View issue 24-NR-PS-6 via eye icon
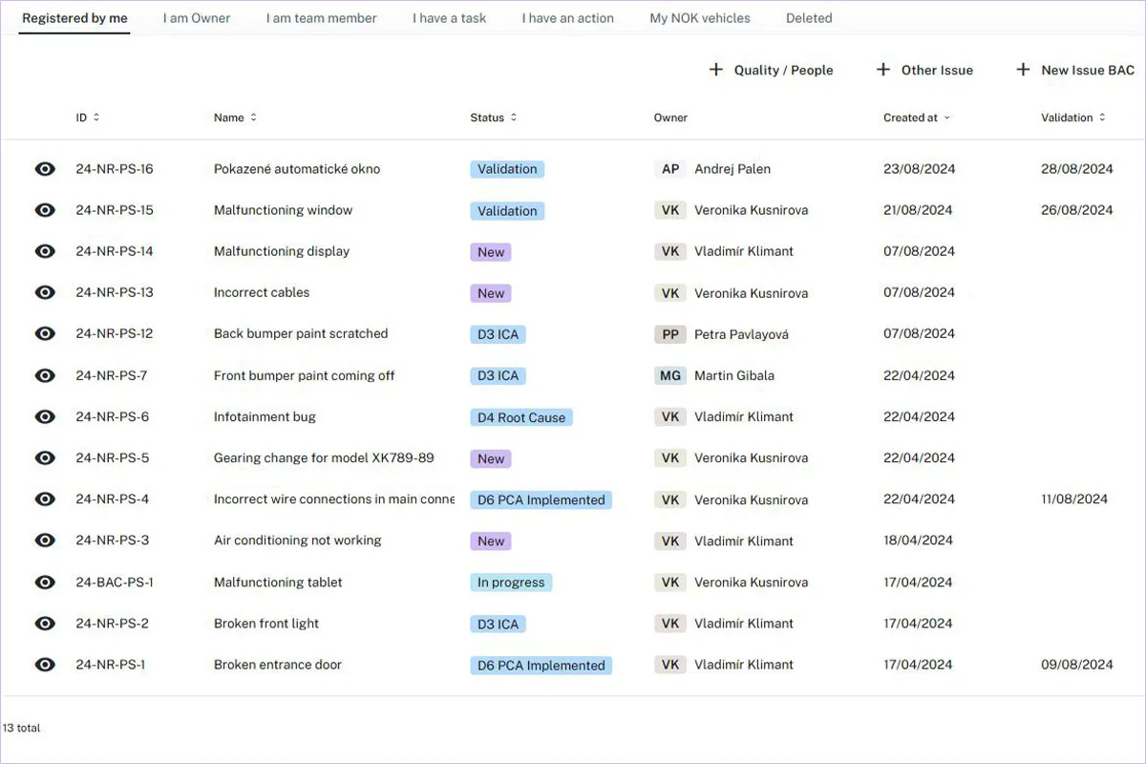Image resolution: width=1146 pixels, height=764 pixels. pyautogui.click(x=45, y=416)
